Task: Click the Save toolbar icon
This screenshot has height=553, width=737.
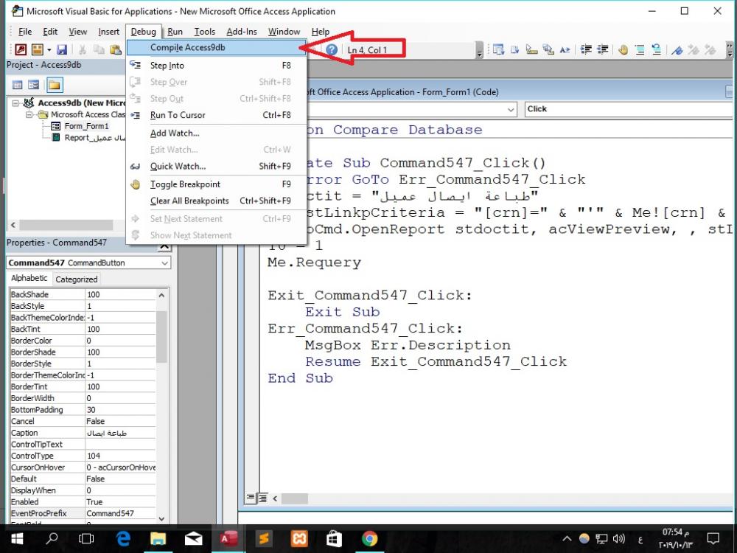Action: 62,49
